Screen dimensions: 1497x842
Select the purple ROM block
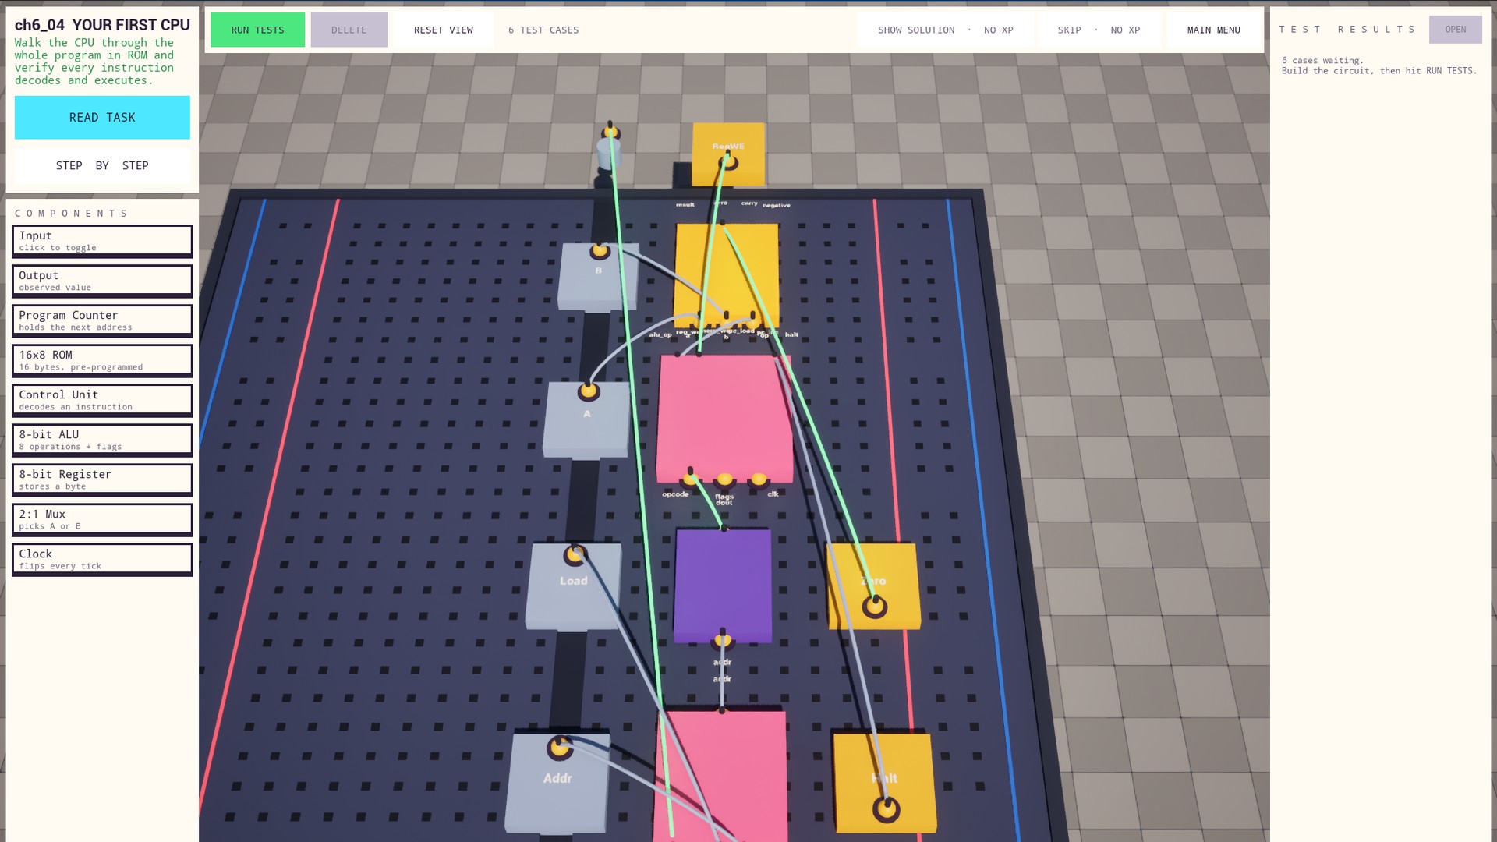[x=723, y=586]
